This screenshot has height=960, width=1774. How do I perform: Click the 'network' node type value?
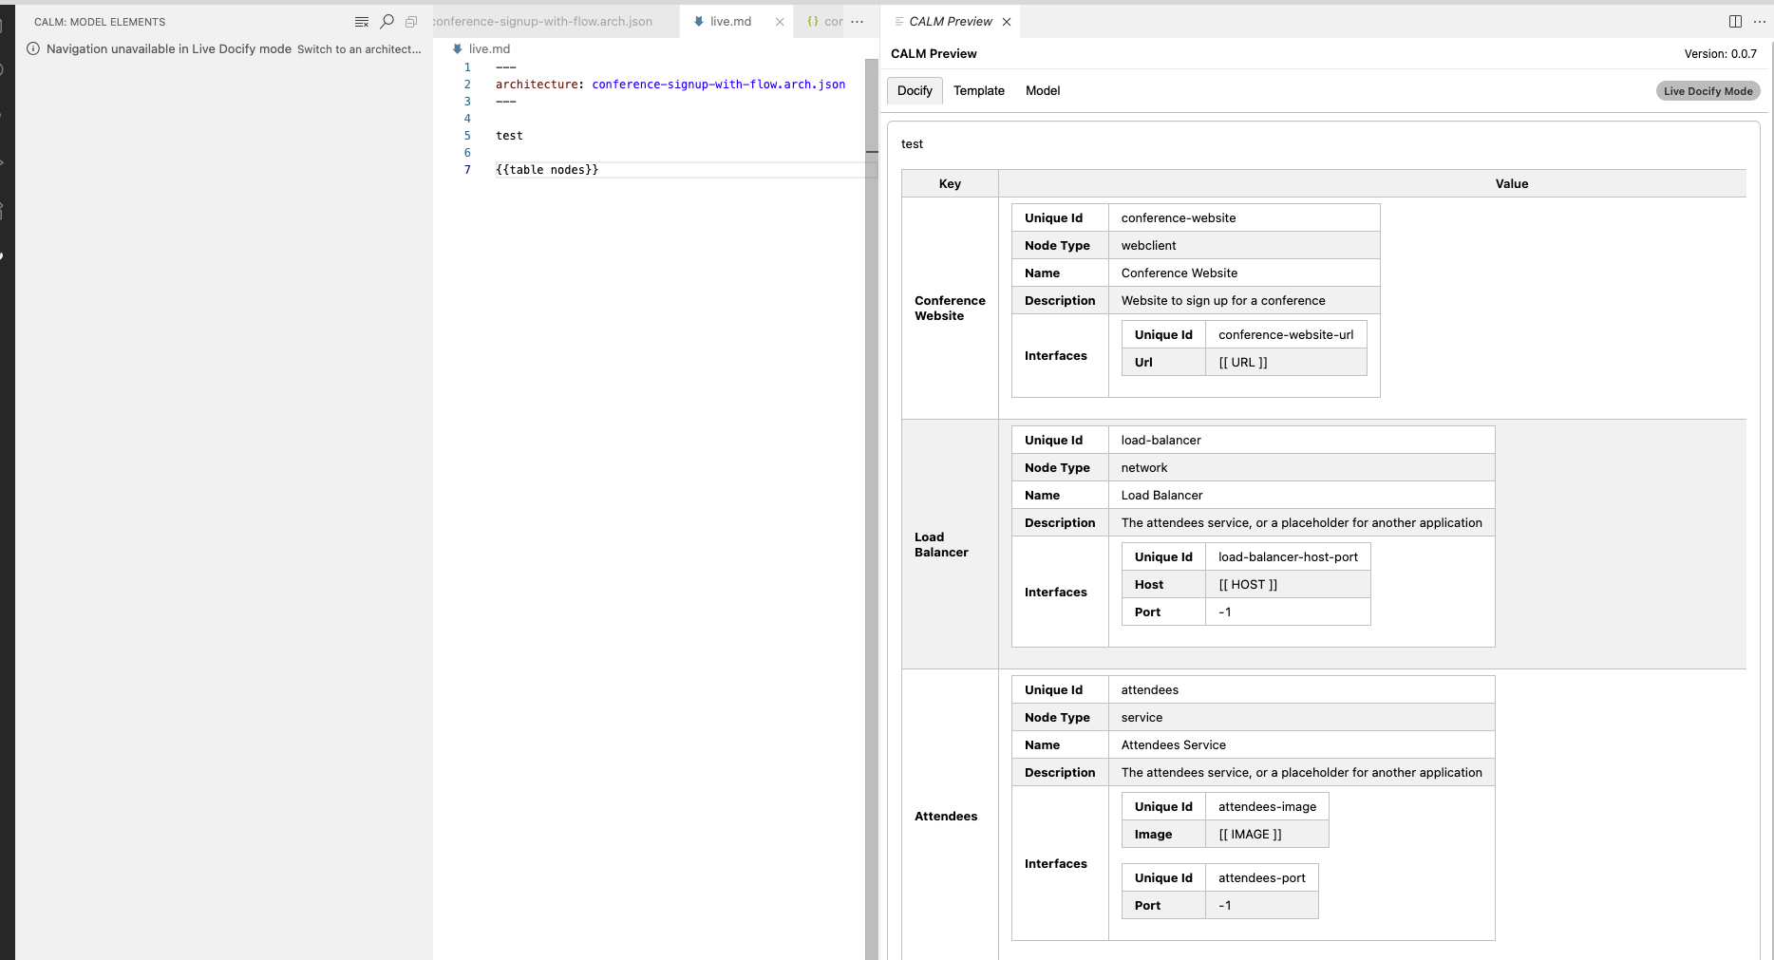pyautogui.click(x=1144, y=467)
